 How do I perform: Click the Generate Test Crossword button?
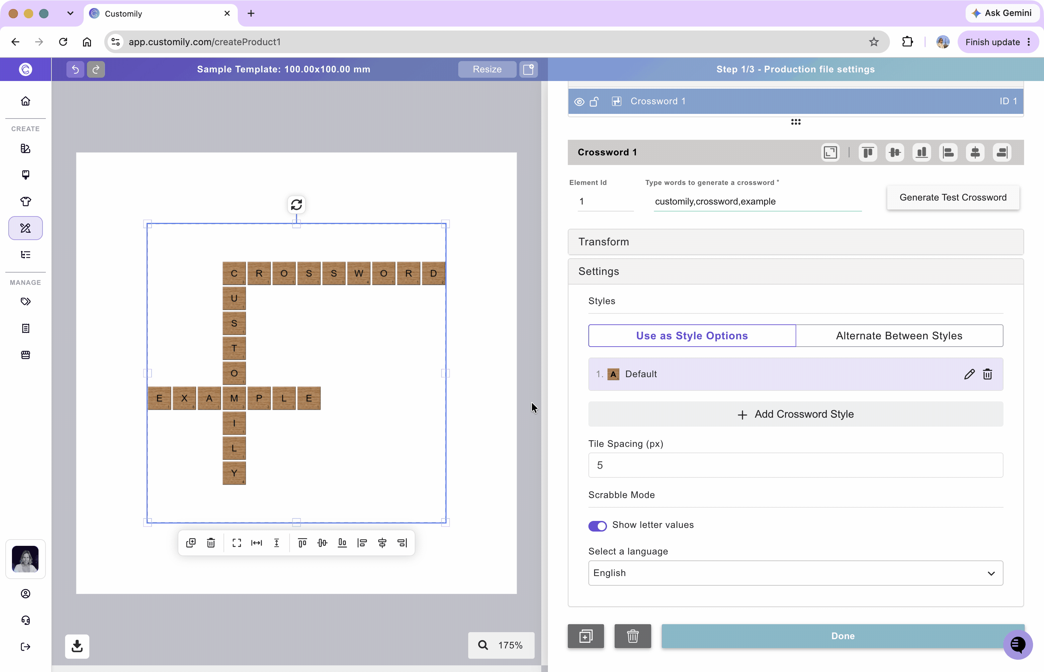[953, 198]
